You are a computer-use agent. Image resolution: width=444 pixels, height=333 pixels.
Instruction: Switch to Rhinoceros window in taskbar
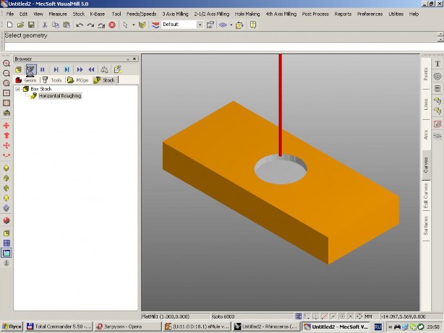tap(266, 326)
